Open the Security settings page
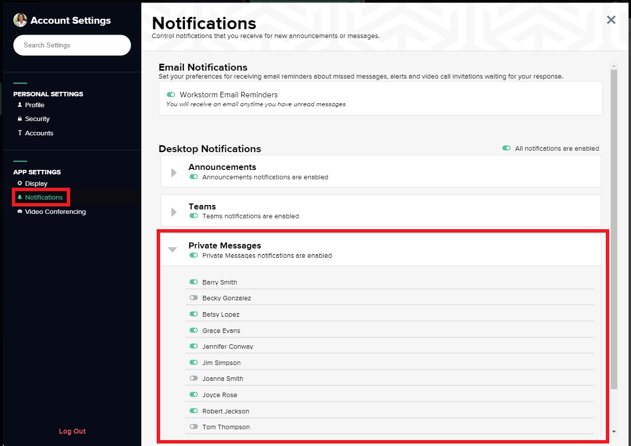Viewport: 631px width, 446px height. 38,119
